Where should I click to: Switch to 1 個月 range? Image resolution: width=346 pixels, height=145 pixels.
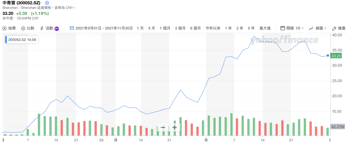tap(165, 28)
